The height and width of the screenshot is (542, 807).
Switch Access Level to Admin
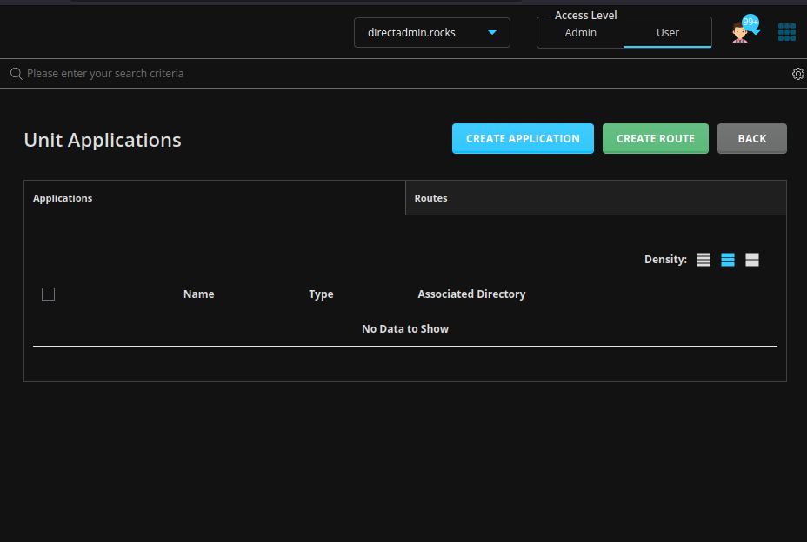581,32
